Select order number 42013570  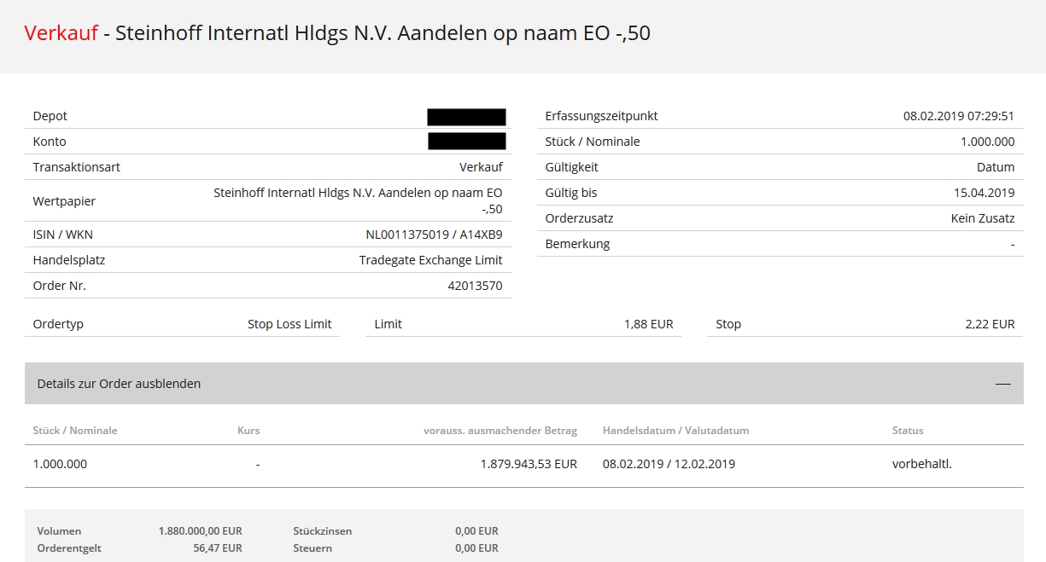(475, 286)
